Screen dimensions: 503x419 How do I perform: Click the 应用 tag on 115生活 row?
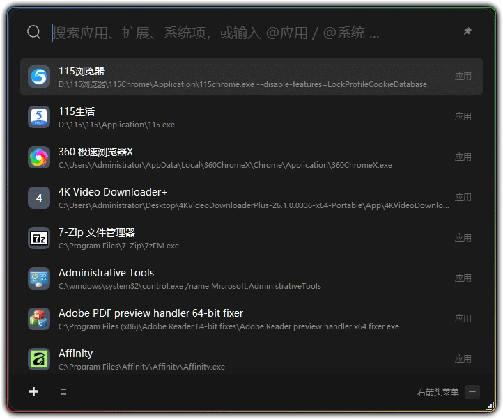coord(463,117)
